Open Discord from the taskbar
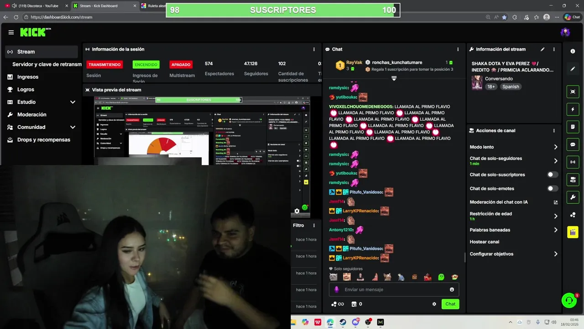Viewport: 584px width, 329px height. click(x=355, y=322)
